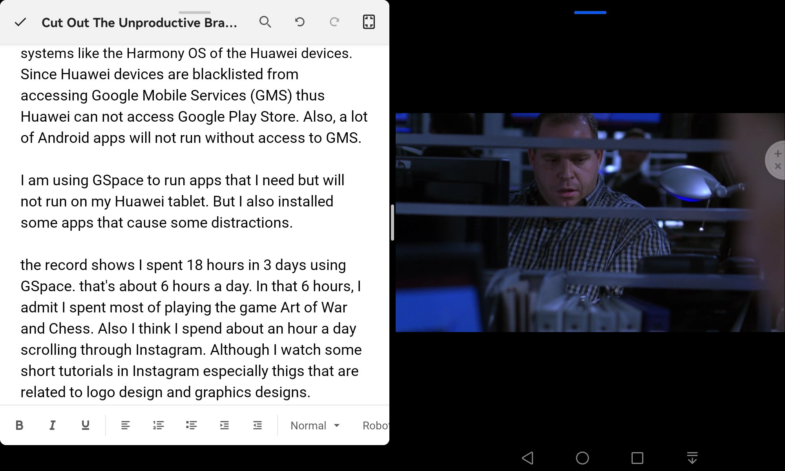Open the Normal text style dropdown
This screenshot has height=471, width=785.
pyautogui.click(x=315, y=425)
